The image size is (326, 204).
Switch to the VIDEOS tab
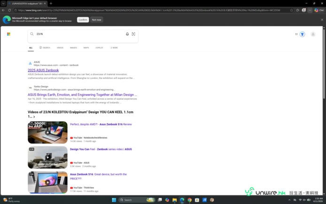(60, 47)
